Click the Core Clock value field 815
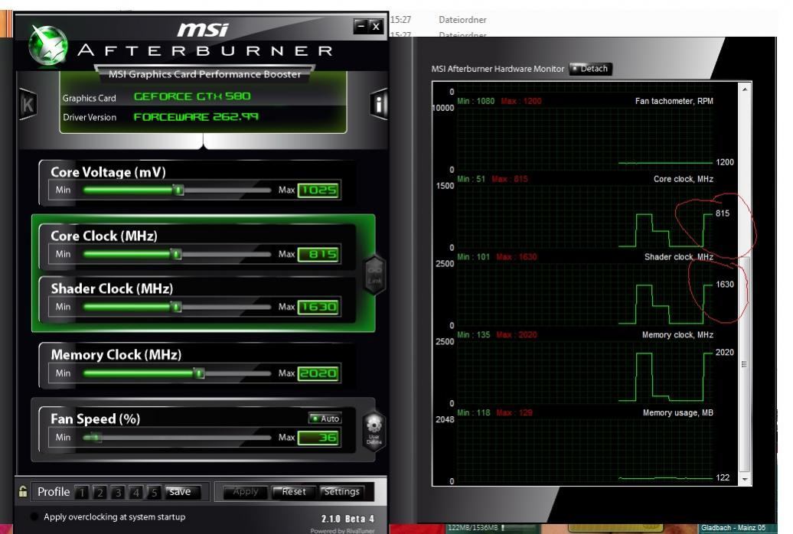 (318, 254)
